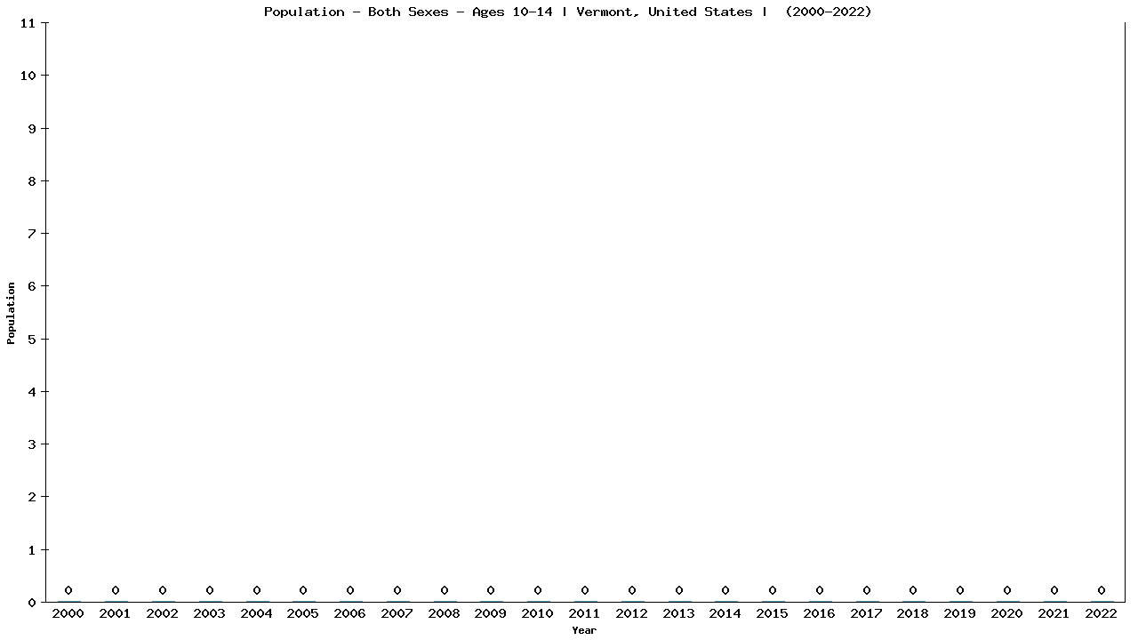The height and width of the screenshot is (640, 1138).
Task: Select the 2008 x-axis year label
Action: (x=445, y=613)
